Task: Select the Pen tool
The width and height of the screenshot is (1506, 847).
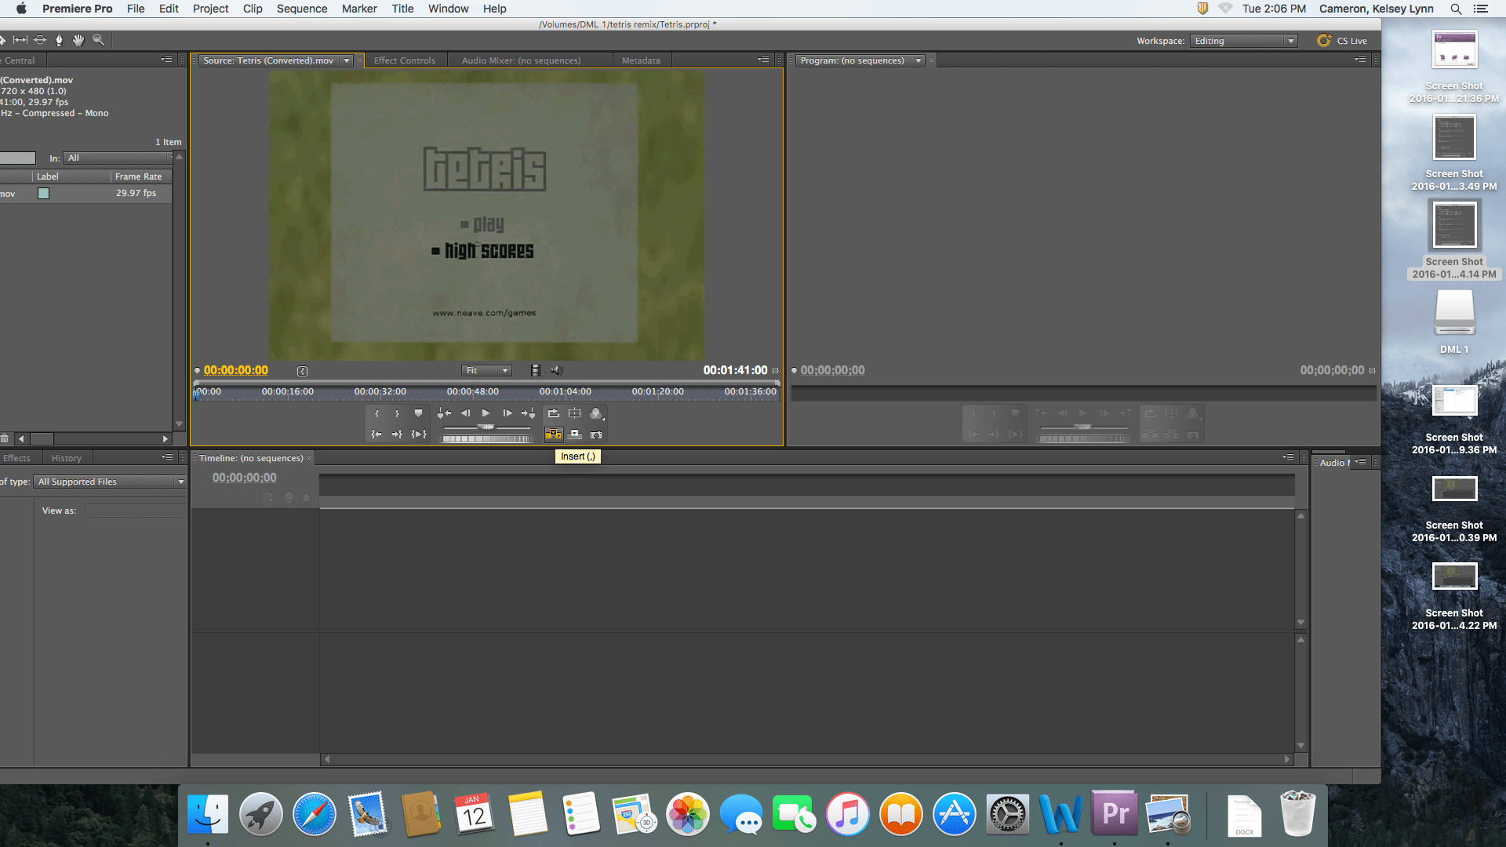Action: 59,40
